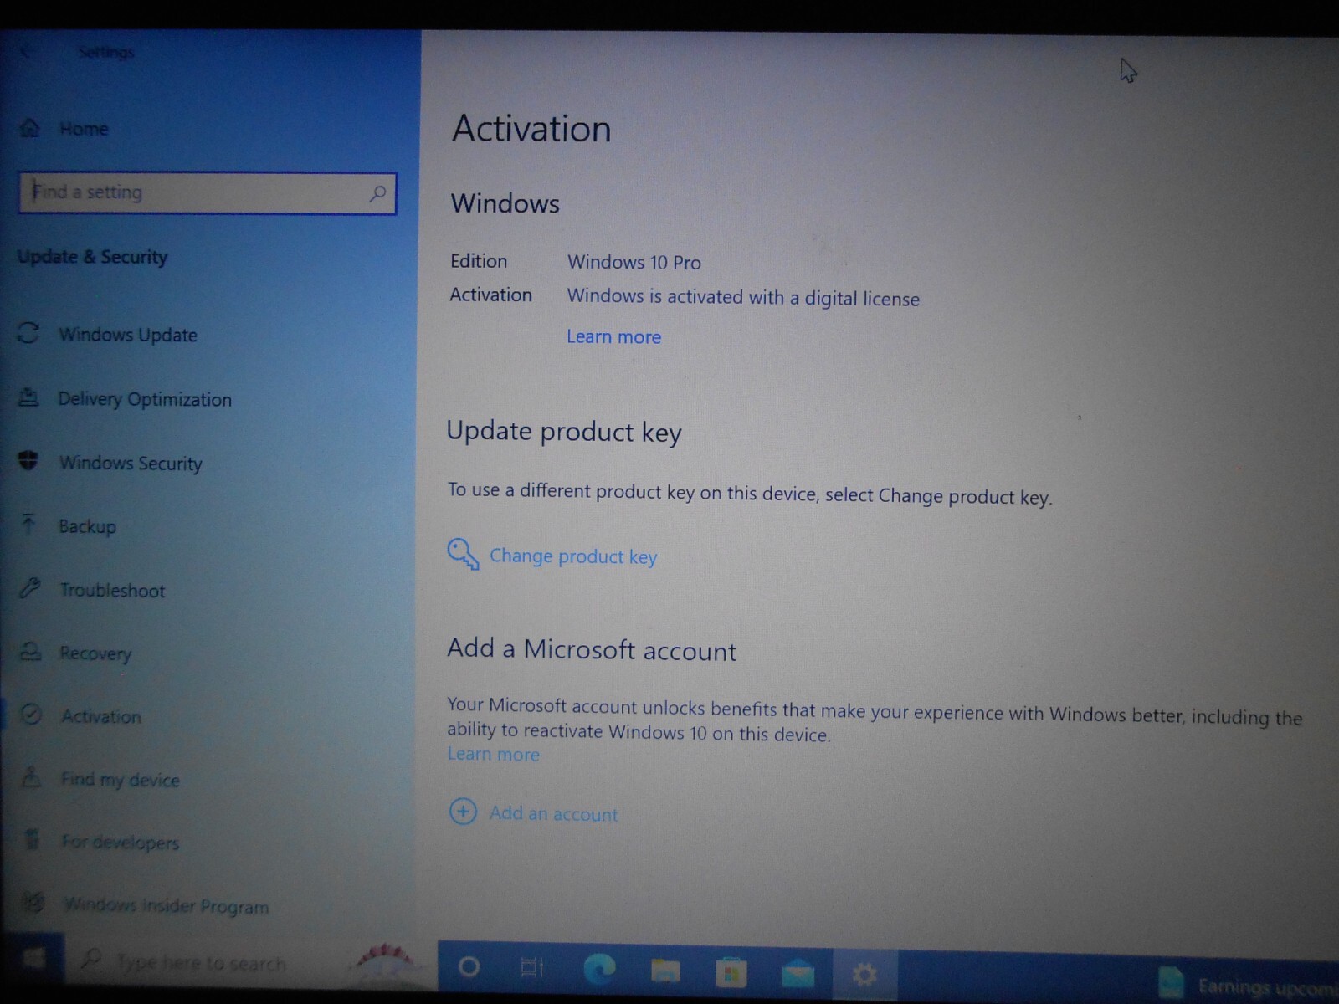Screen dimensions: 1339x1004
Task: Open the Windows Insider Program section
Action: coord(146,905)
